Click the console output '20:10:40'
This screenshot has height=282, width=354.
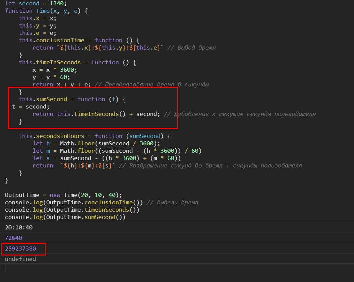point(19,227)
